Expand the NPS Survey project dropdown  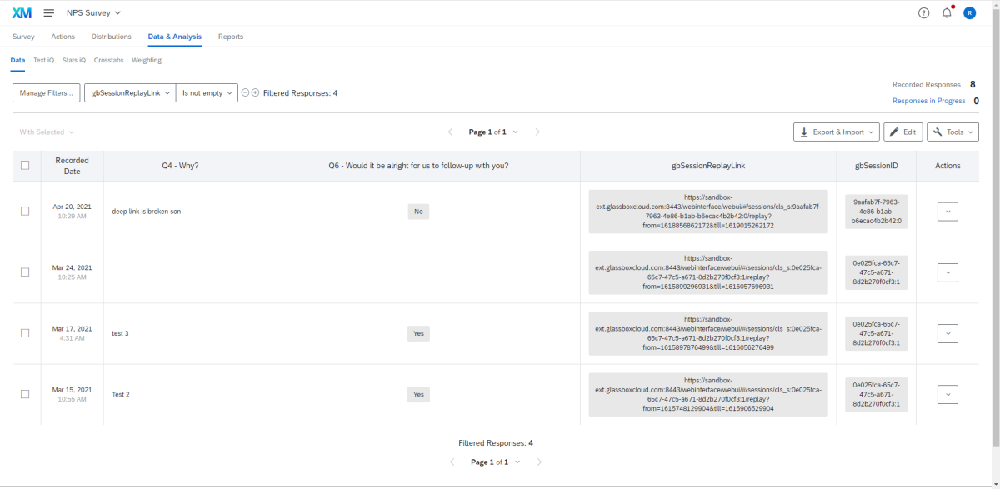pos(93,12)
